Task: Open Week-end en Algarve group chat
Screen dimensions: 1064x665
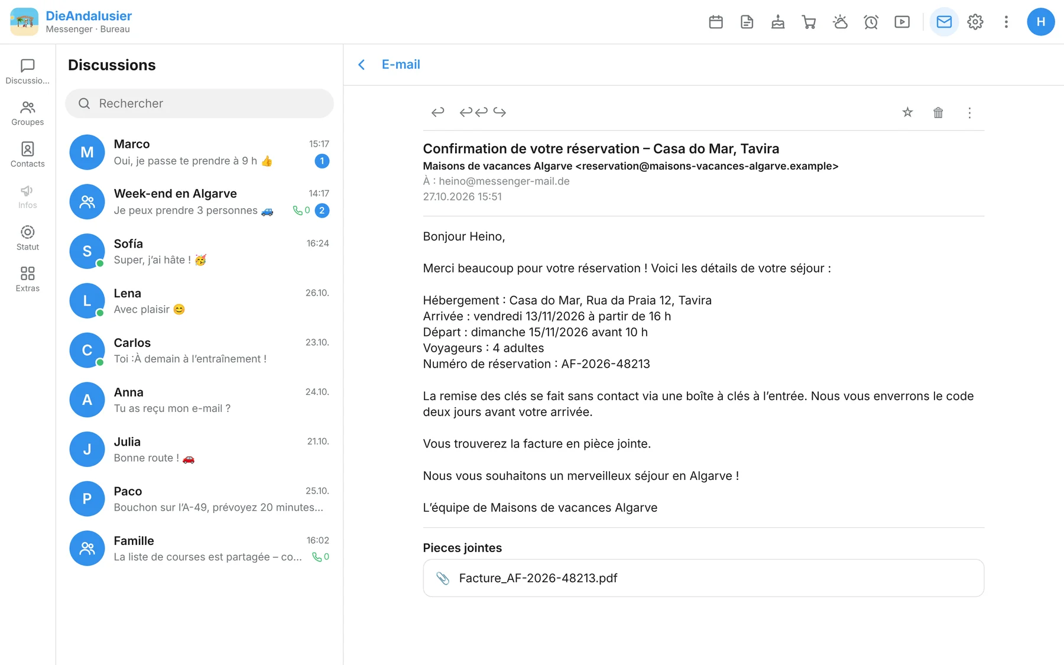Action: [x=199, y=202]
